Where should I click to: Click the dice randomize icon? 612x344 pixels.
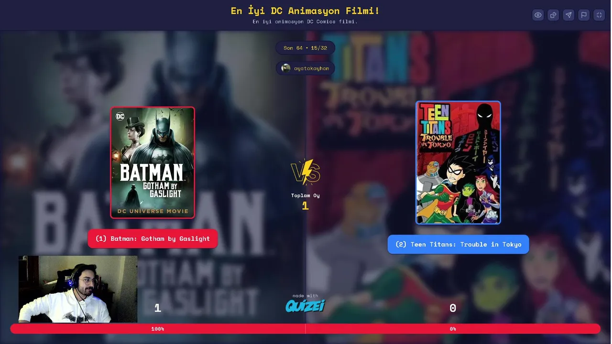(x=553, y=15)
